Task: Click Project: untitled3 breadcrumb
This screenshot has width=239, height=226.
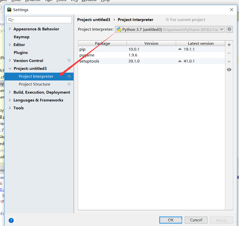Action: tap(94, 20)
